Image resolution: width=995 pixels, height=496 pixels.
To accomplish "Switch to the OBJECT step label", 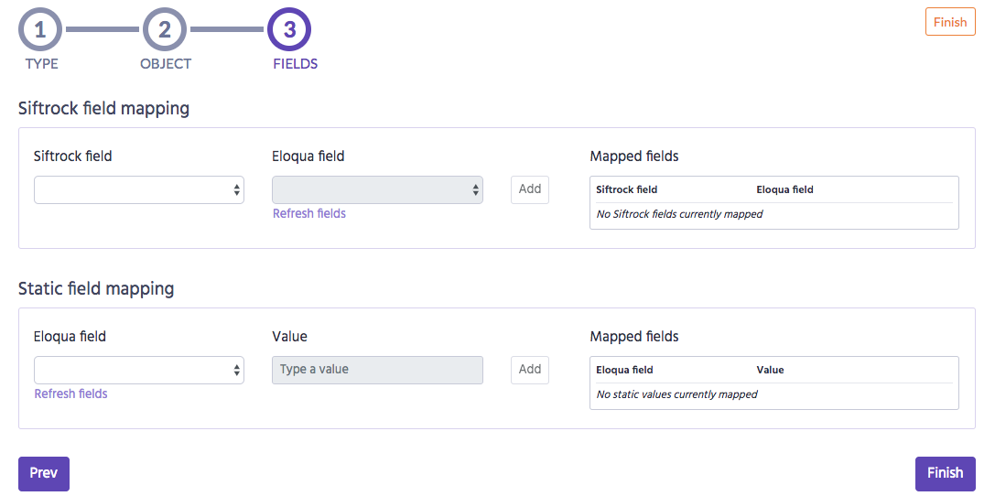I will coord(166,64).
